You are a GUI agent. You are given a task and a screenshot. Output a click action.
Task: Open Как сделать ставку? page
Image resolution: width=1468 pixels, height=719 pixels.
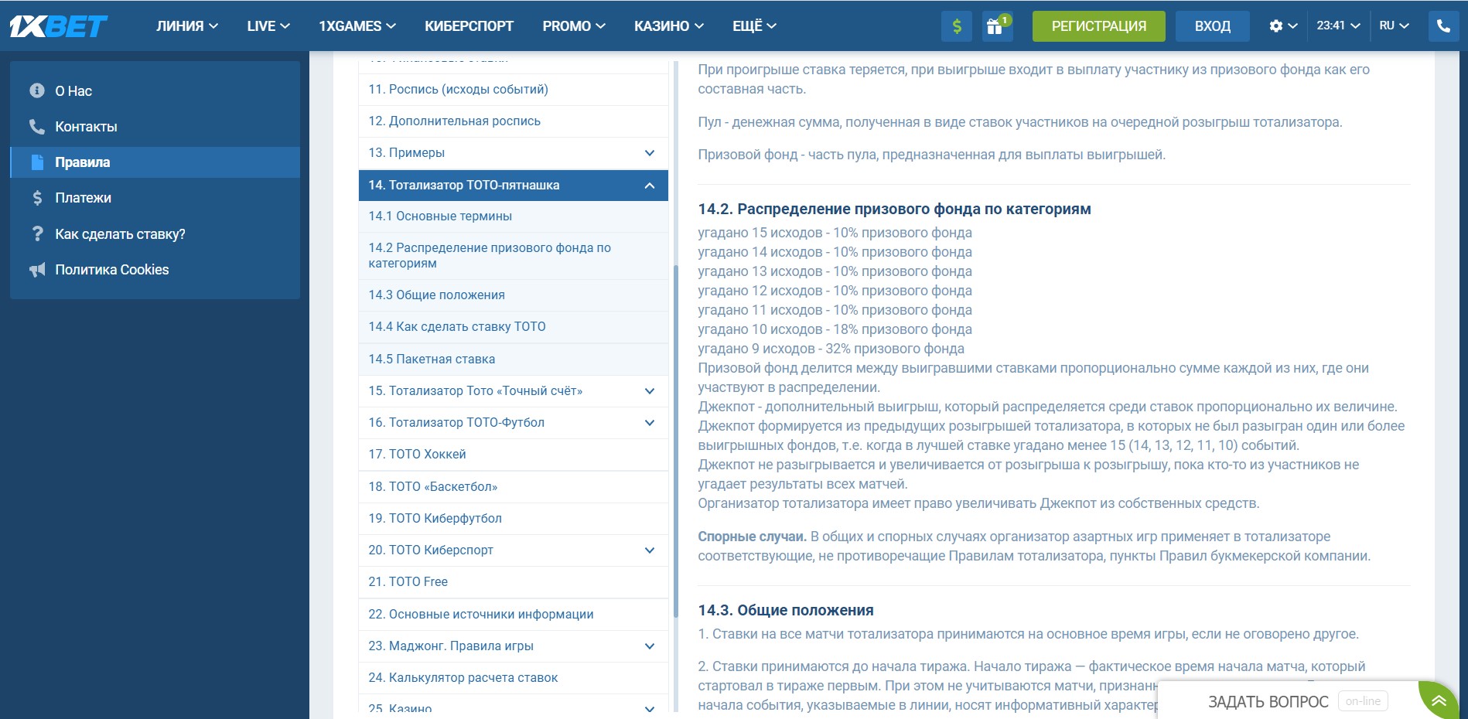pyautogui.click(x=155, y=233)
